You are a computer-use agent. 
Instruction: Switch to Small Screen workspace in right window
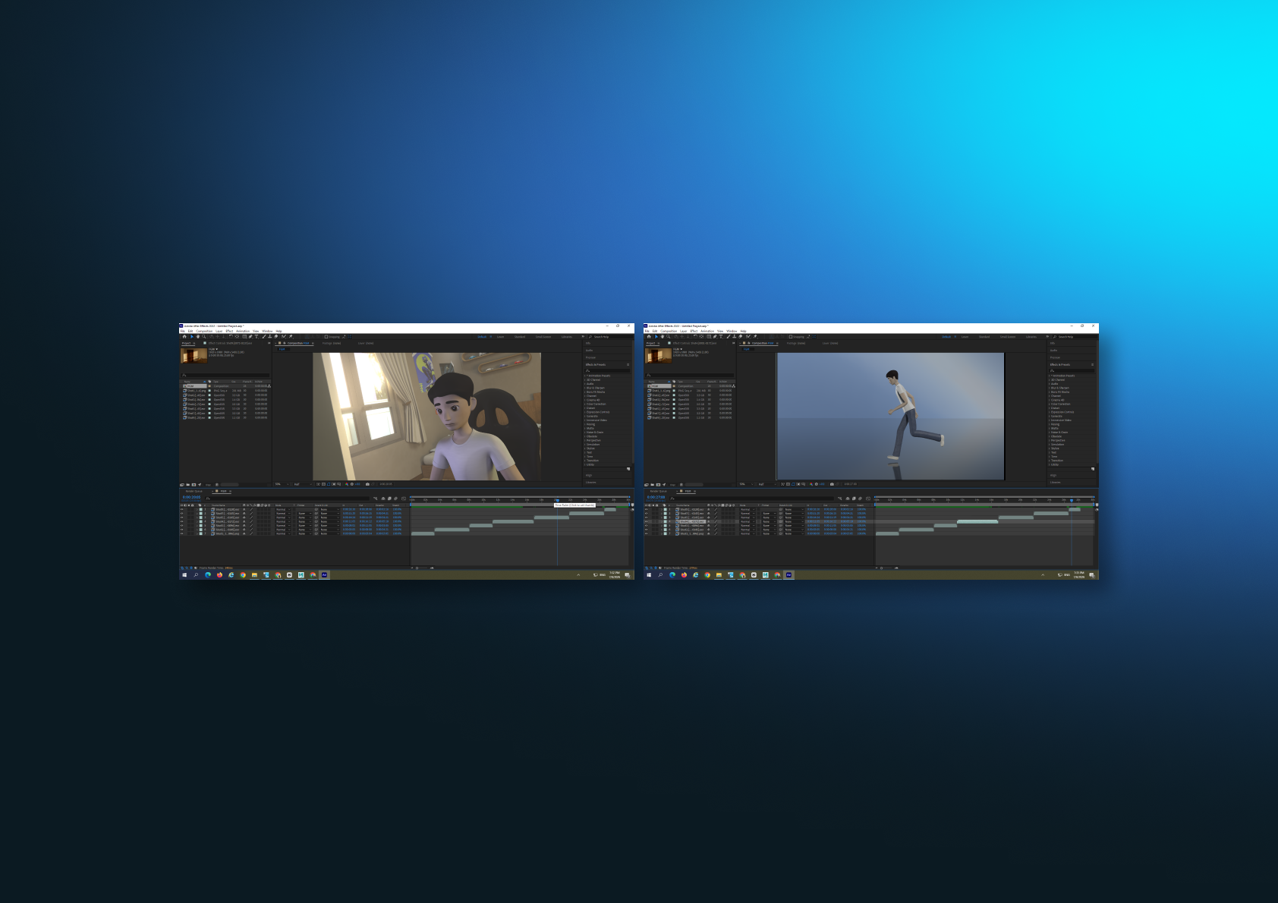(x=1008, y=337)
